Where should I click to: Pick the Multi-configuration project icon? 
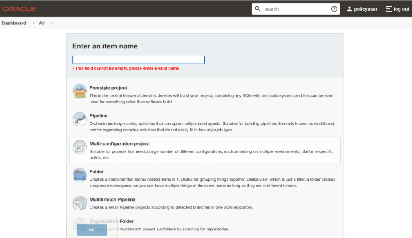click(x=80, y=147)
